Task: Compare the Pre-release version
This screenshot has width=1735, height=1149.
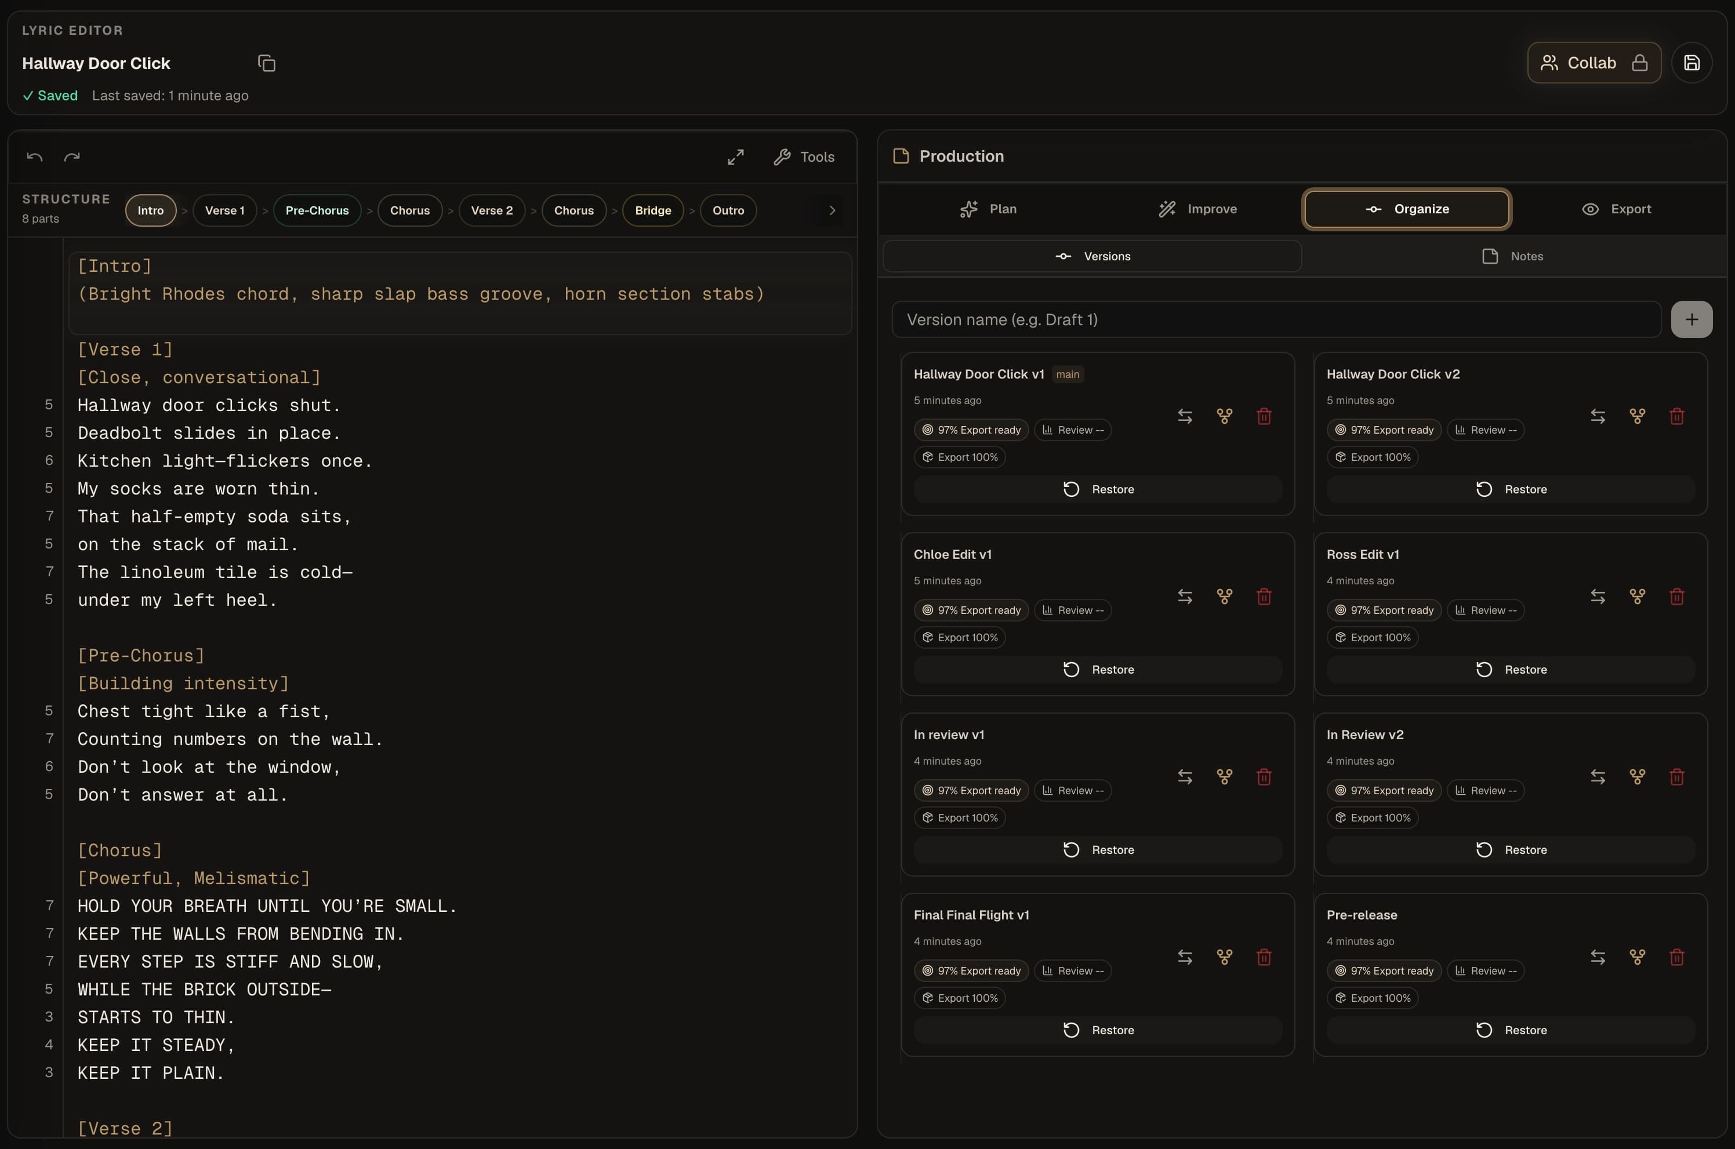Action: click(1598, 957)
